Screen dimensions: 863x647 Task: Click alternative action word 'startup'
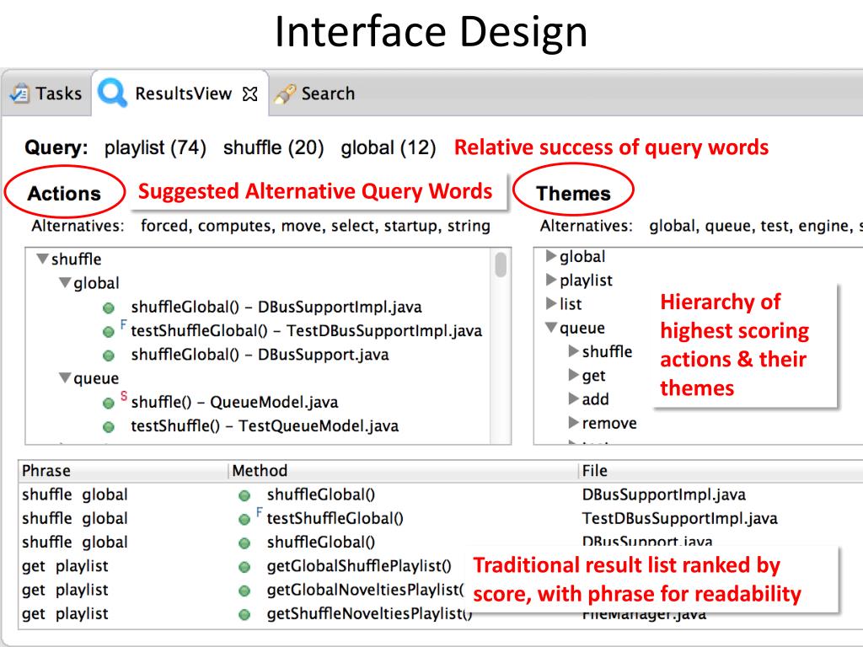tap(412, 226)
